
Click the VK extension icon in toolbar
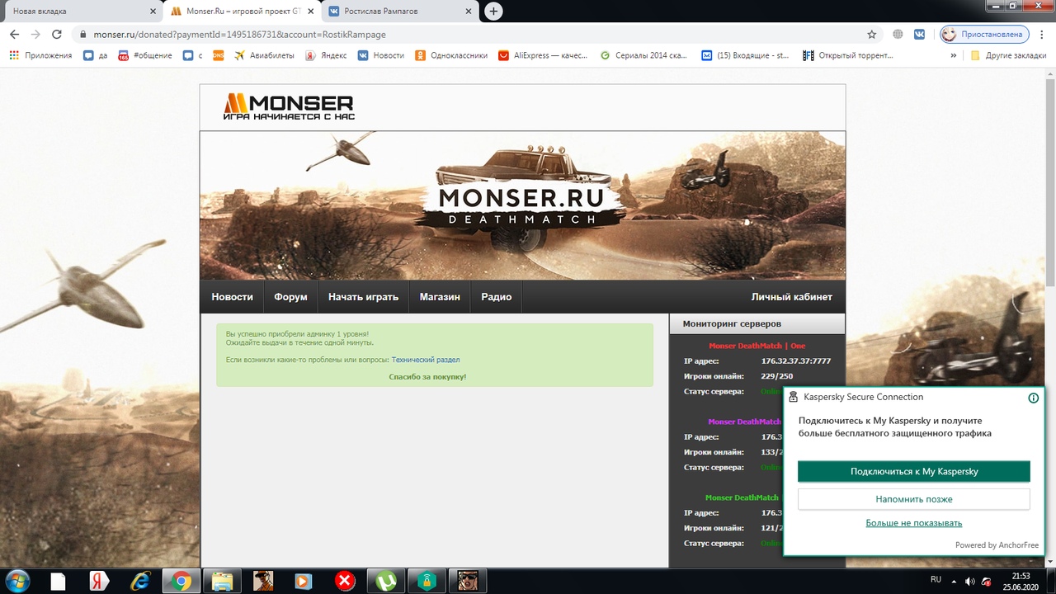919,35
